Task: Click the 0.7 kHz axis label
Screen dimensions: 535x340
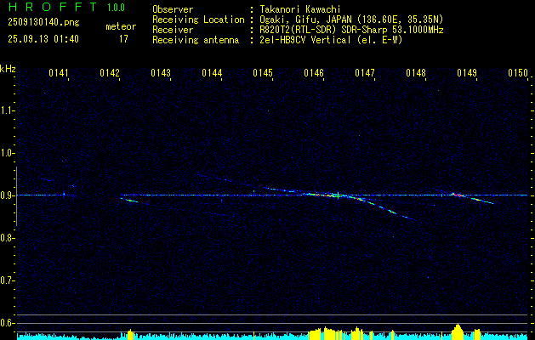Action: tap(7, 280)
